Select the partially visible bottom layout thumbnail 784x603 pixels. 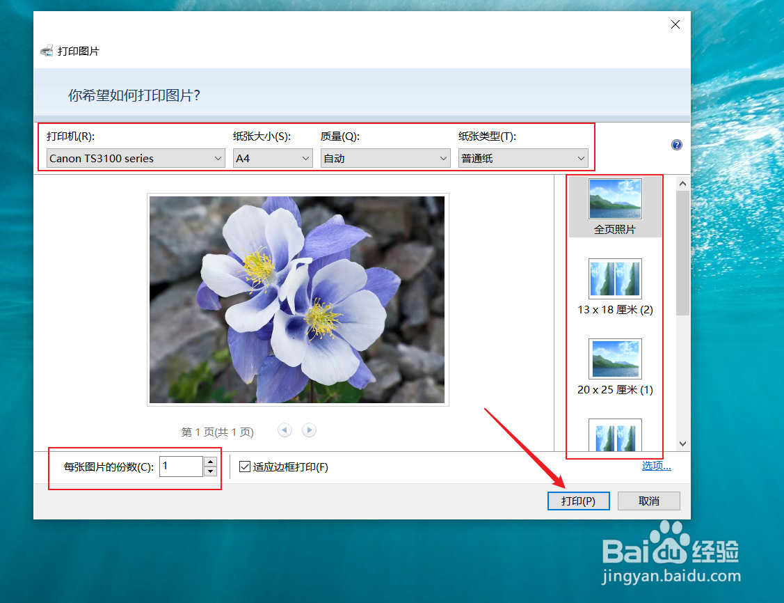point(615,435)
